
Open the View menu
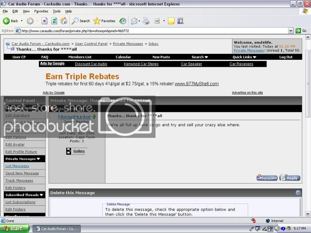click(x=26, y=11)
